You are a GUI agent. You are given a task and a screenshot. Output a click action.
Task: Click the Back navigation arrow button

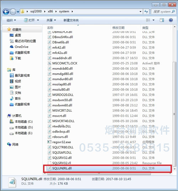(x=6, y=12)
